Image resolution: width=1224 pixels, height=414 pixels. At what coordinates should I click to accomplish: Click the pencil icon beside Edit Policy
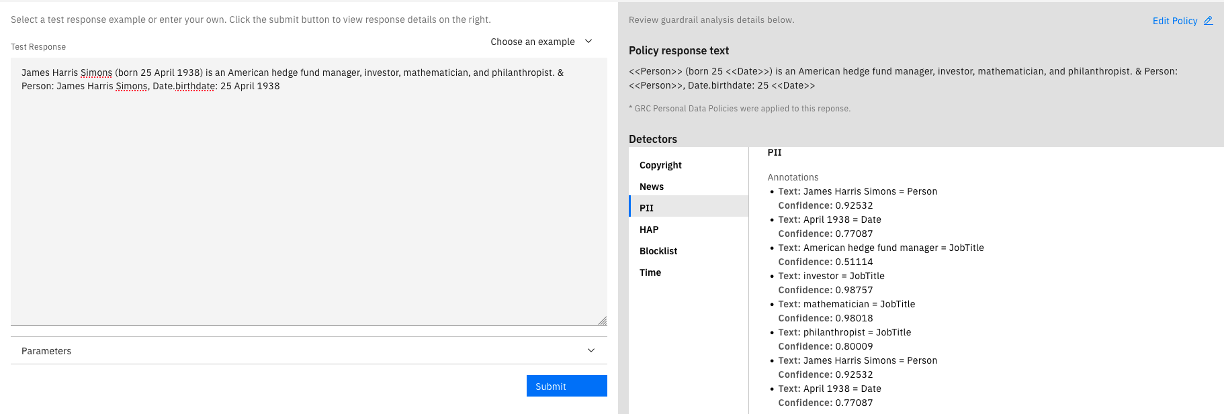click(1208, 21)
